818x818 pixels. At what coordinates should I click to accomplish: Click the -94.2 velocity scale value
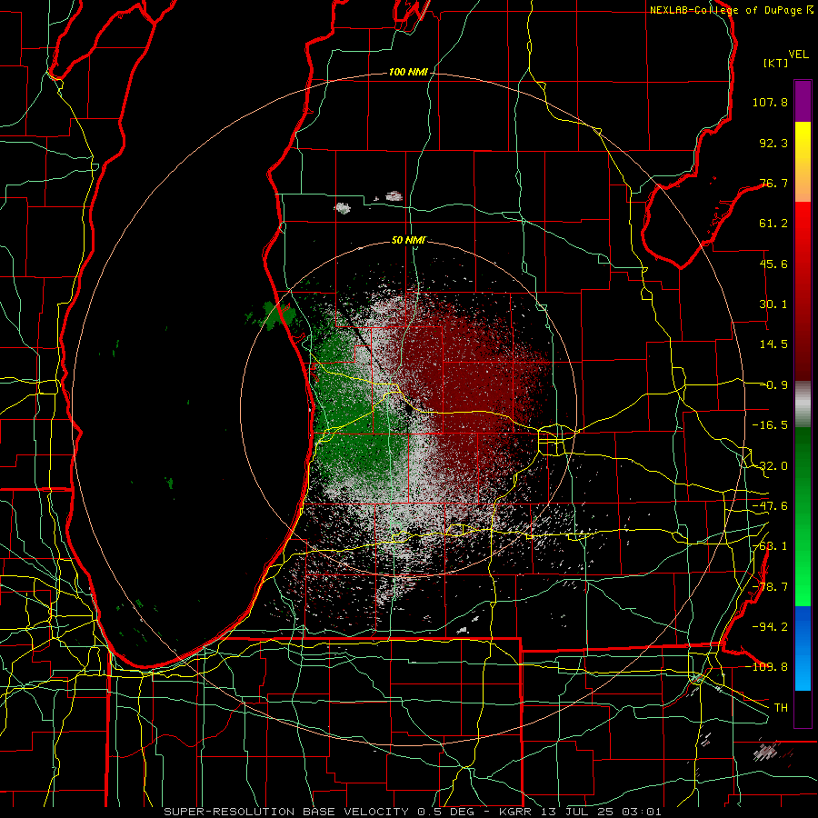[770, 626]
